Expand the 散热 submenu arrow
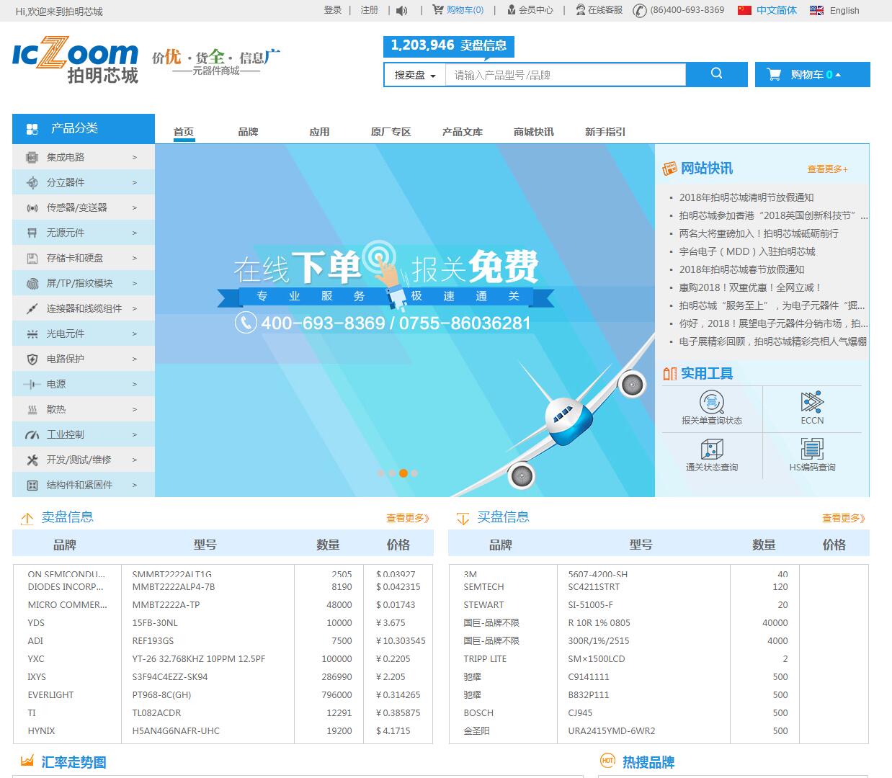The image size is (892, 778). pos(135,409)
